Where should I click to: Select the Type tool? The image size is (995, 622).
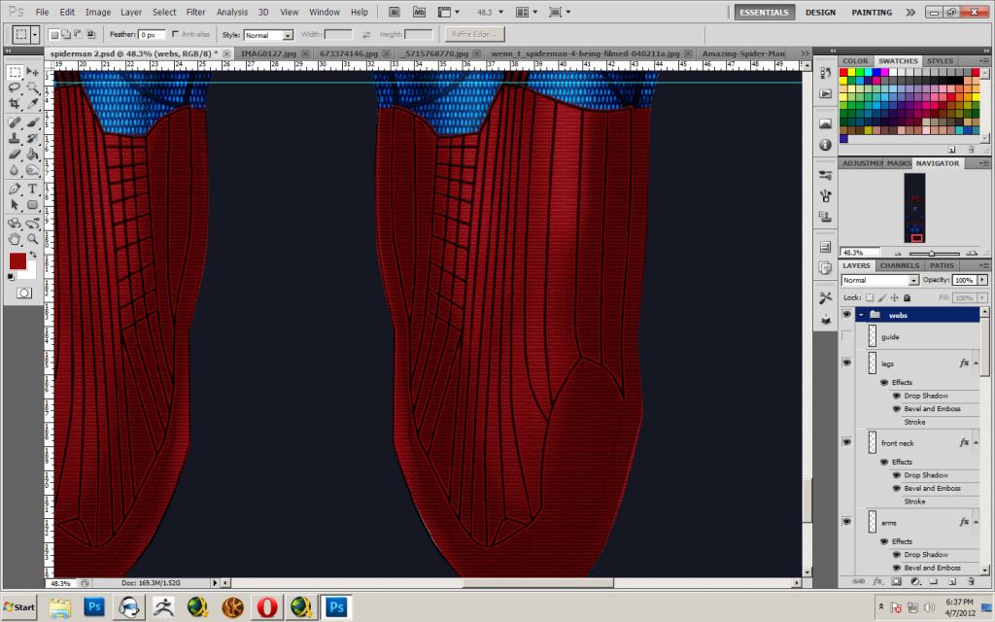32,190
